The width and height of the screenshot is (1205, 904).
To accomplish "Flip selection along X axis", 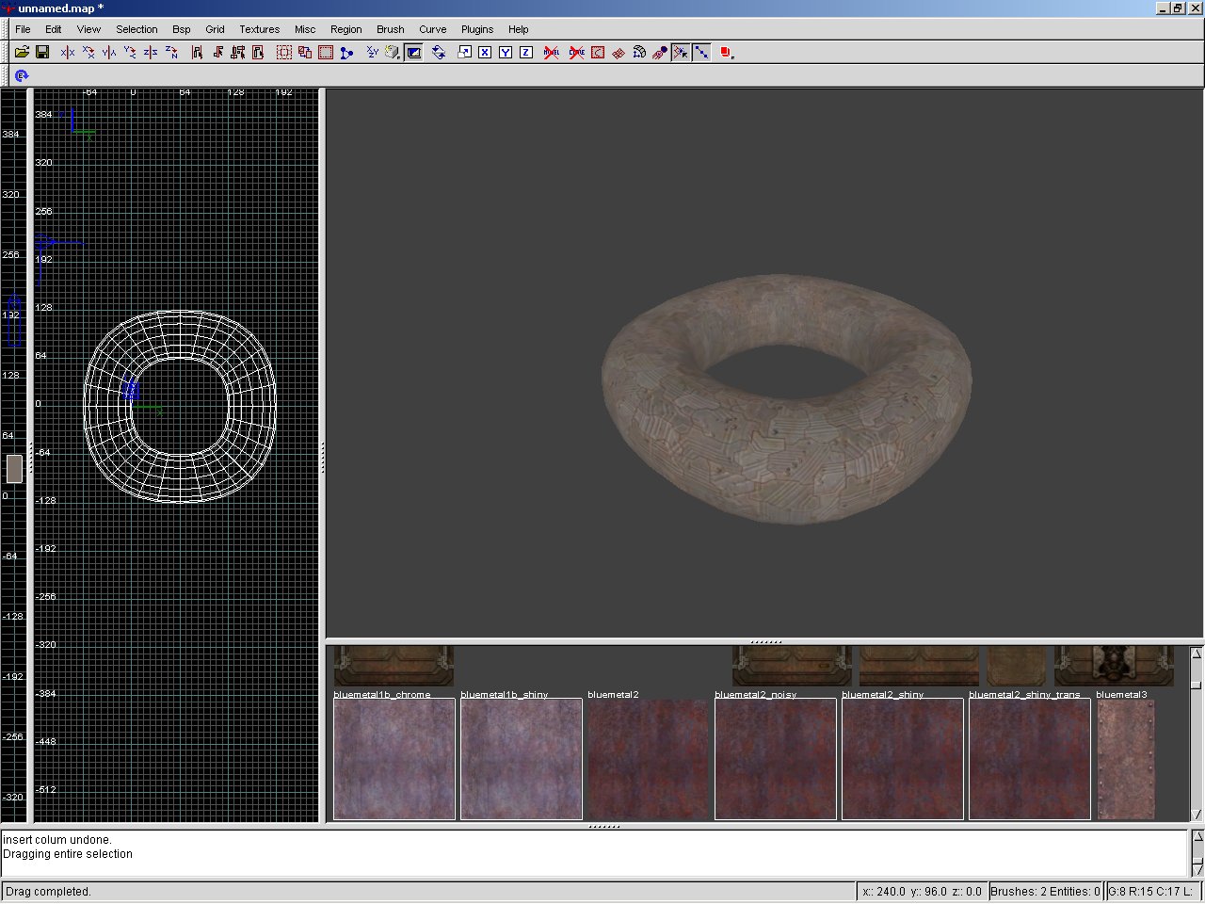I will (68, 53).
